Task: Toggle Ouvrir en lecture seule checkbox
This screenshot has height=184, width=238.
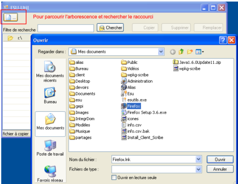Action: [114, 177]
